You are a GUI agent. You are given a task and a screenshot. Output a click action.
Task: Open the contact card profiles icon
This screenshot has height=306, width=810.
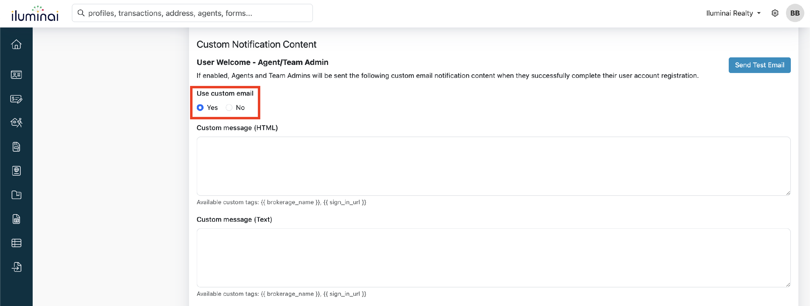pos(16,75)
